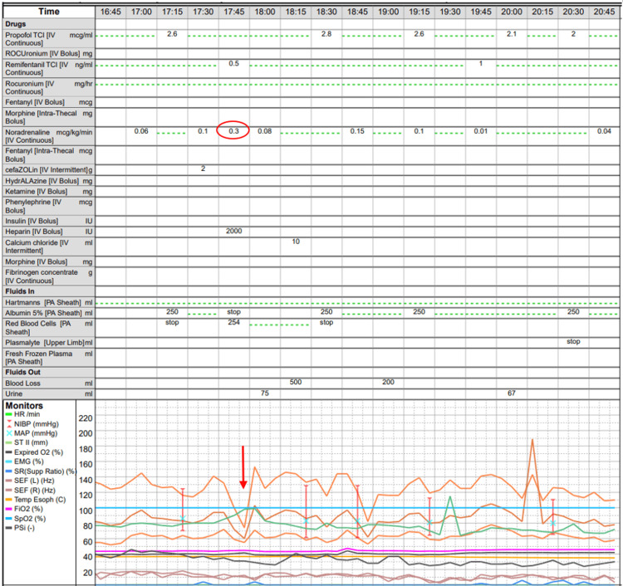Image resolution: width=623 pixels, height=586 pixels.
Task: Select the FiO2 (%) magenta legend swatch
Action: pos(9,509)
